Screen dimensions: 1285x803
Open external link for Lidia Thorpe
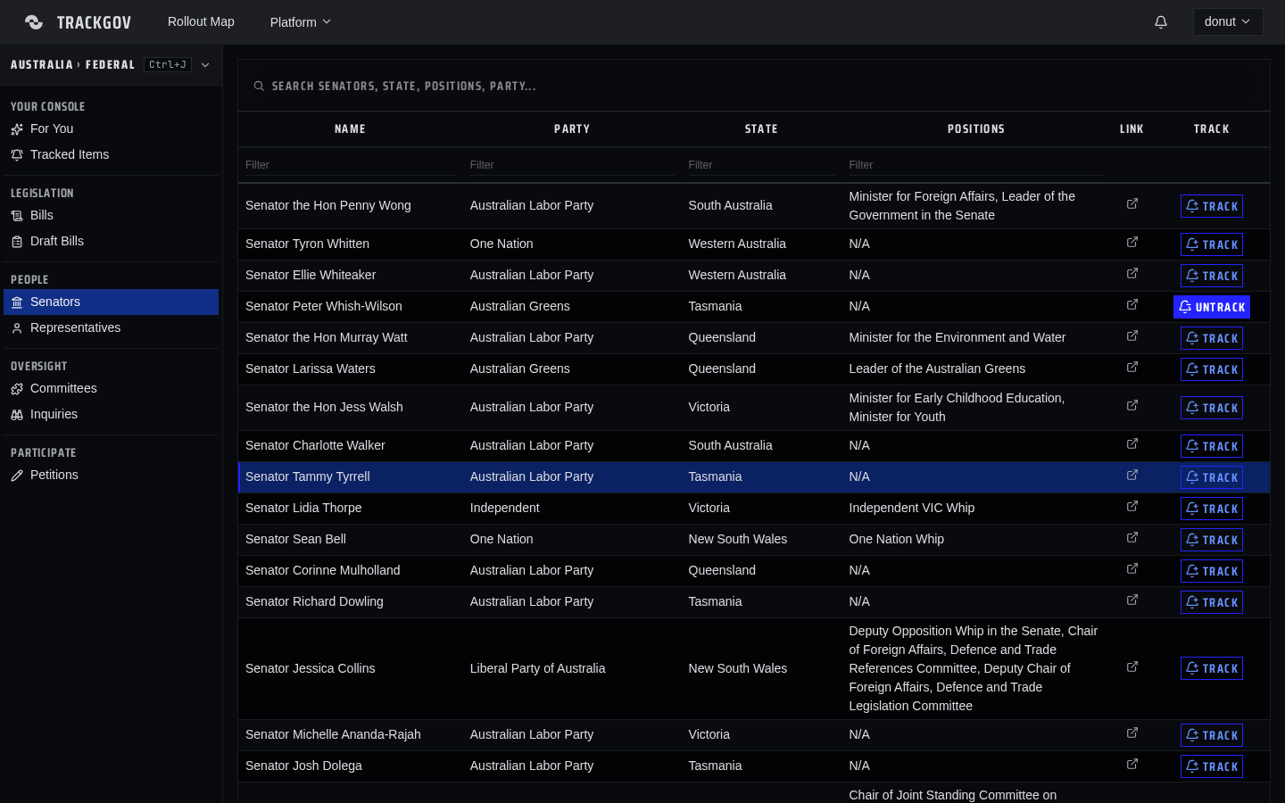(1132, 507)
